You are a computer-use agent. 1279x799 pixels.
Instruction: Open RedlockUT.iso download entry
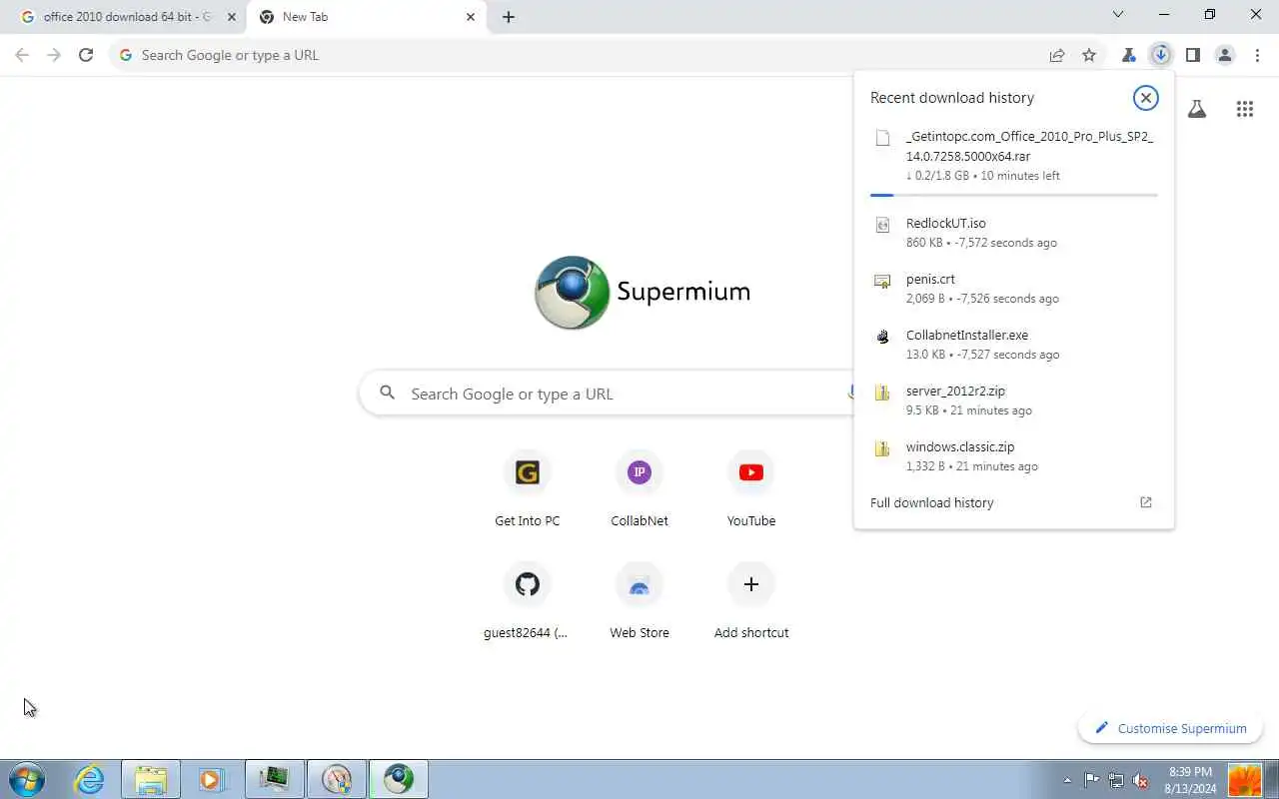click(x=1014, y=232)
